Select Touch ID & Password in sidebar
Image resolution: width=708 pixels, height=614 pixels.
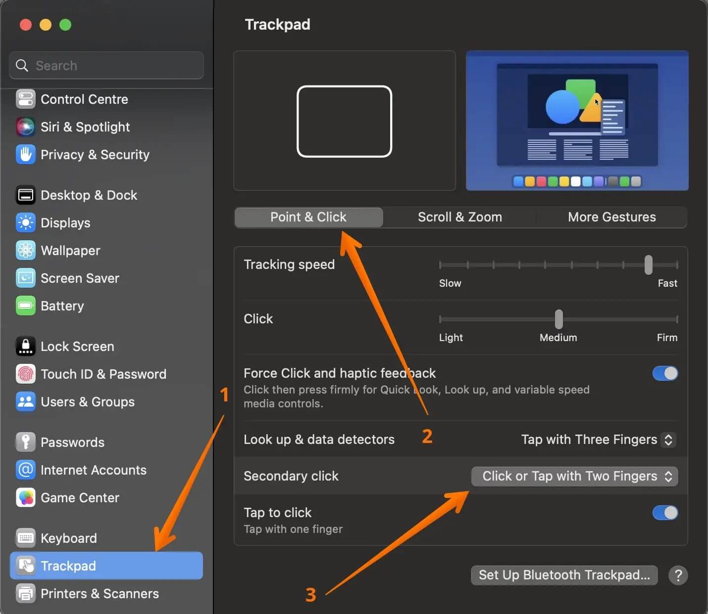(x=104, y=374)
